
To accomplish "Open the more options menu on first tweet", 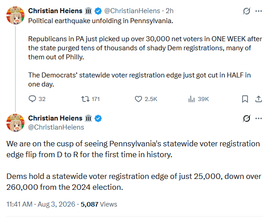I will point(258,11).
